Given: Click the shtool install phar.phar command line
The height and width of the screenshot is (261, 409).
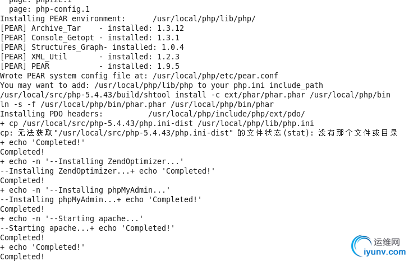Looking at the screenshot, I should click(195, 95).
